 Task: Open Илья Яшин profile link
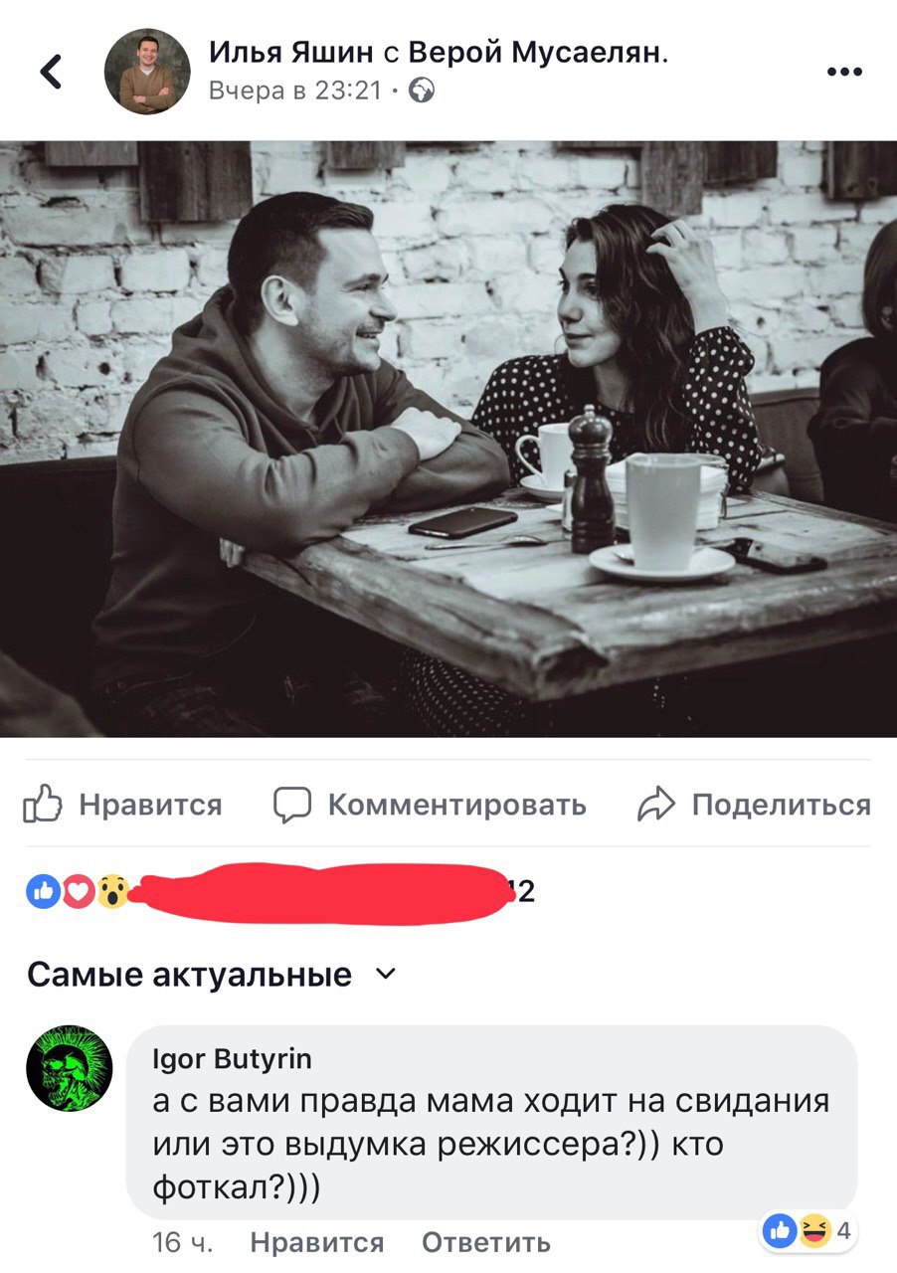291,52
